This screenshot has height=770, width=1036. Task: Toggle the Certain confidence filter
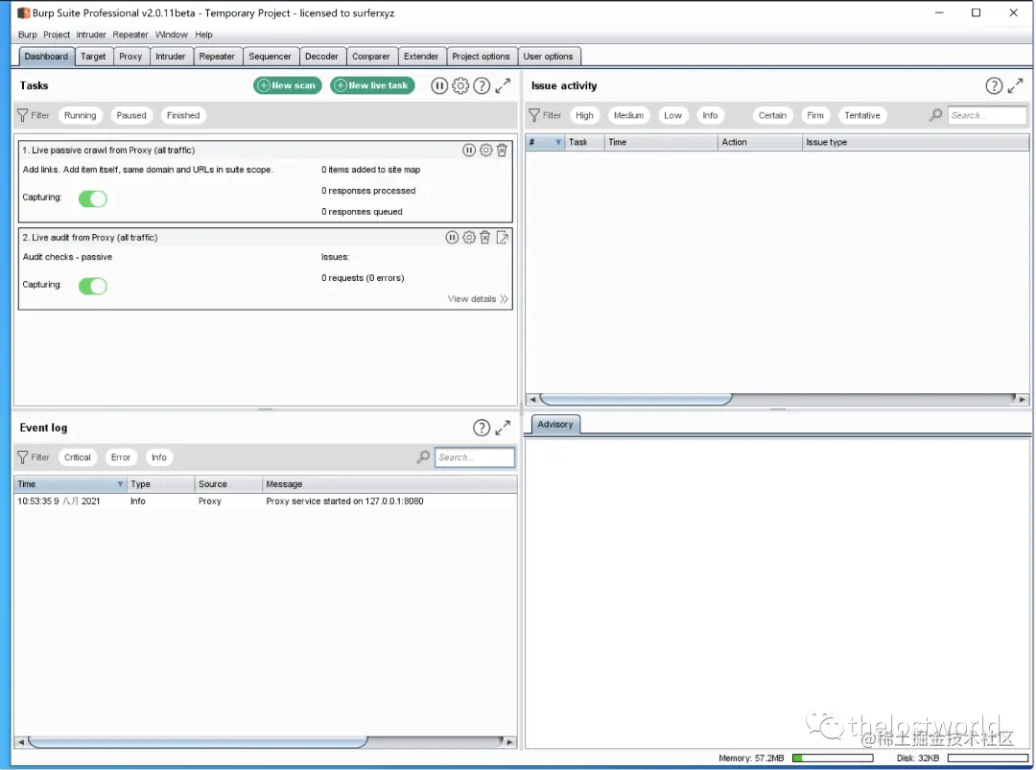tap(772, 115)
